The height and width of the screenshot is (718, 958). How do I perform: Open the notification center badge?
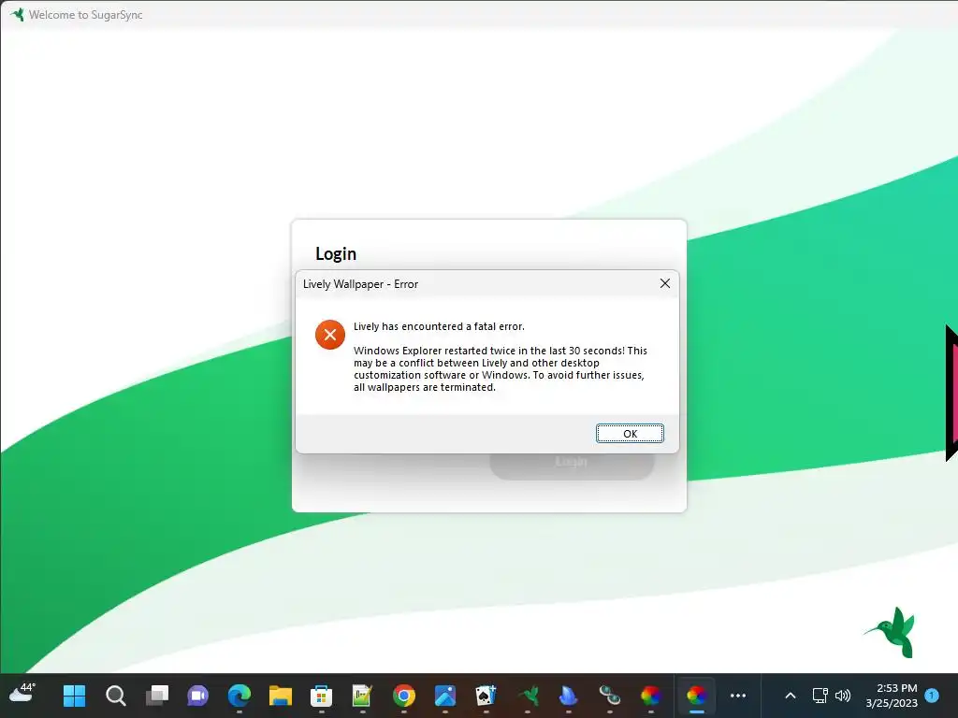tap(932, 695)
